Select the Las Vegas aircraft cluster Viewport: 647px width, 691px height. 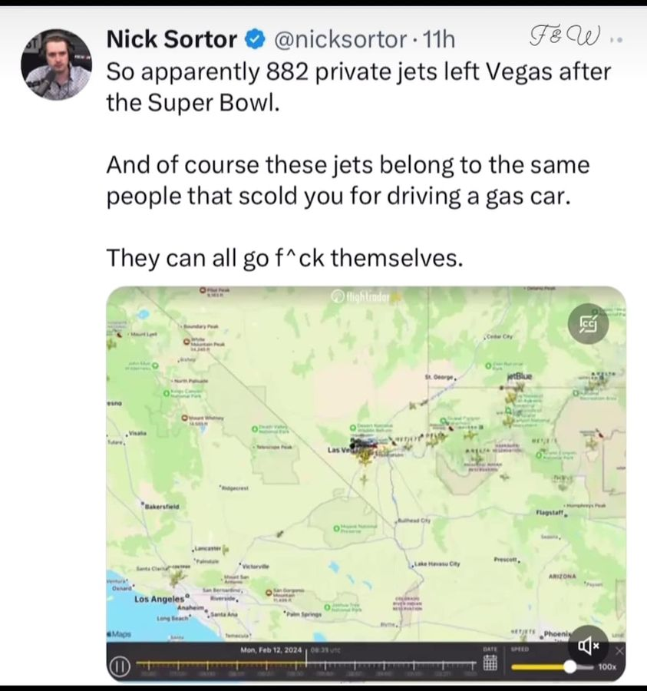click(x=365, y=448)
